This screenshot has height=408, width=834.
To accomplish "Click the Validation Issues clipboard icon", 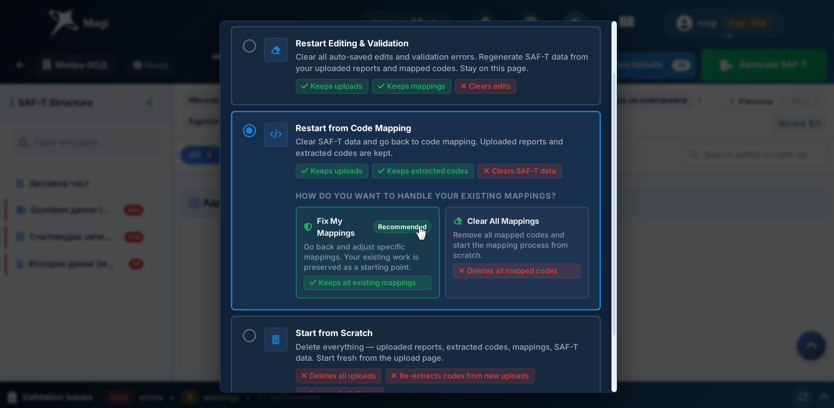I will [12, 397].
